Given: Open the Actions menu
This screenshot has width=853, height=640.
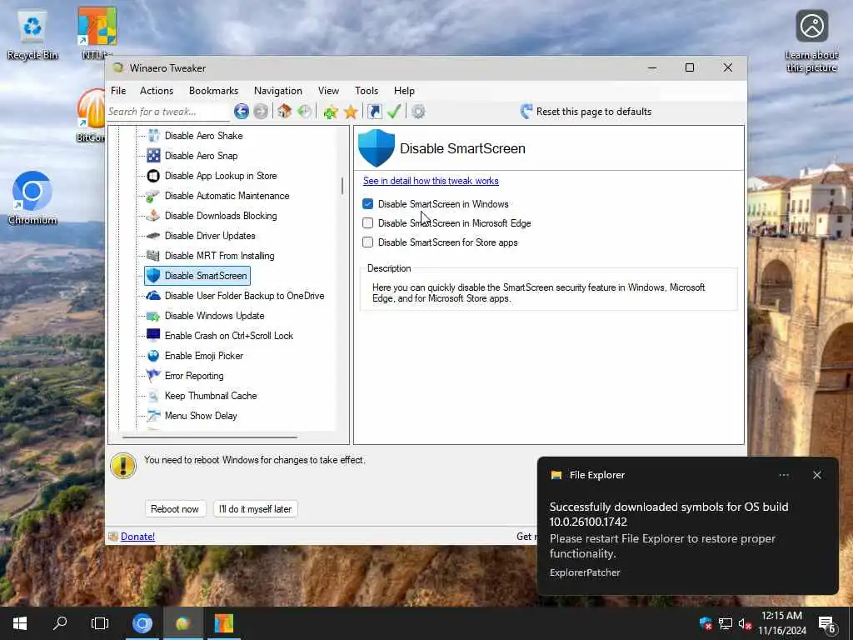Looking at the screenshot, I should (157, 91).
